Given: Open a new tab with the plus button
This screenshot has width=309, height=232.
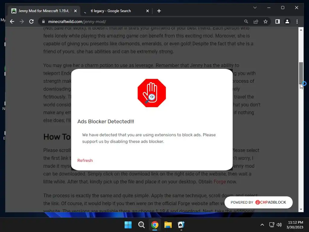Looking at the screenshot, I should coord(159,11).
